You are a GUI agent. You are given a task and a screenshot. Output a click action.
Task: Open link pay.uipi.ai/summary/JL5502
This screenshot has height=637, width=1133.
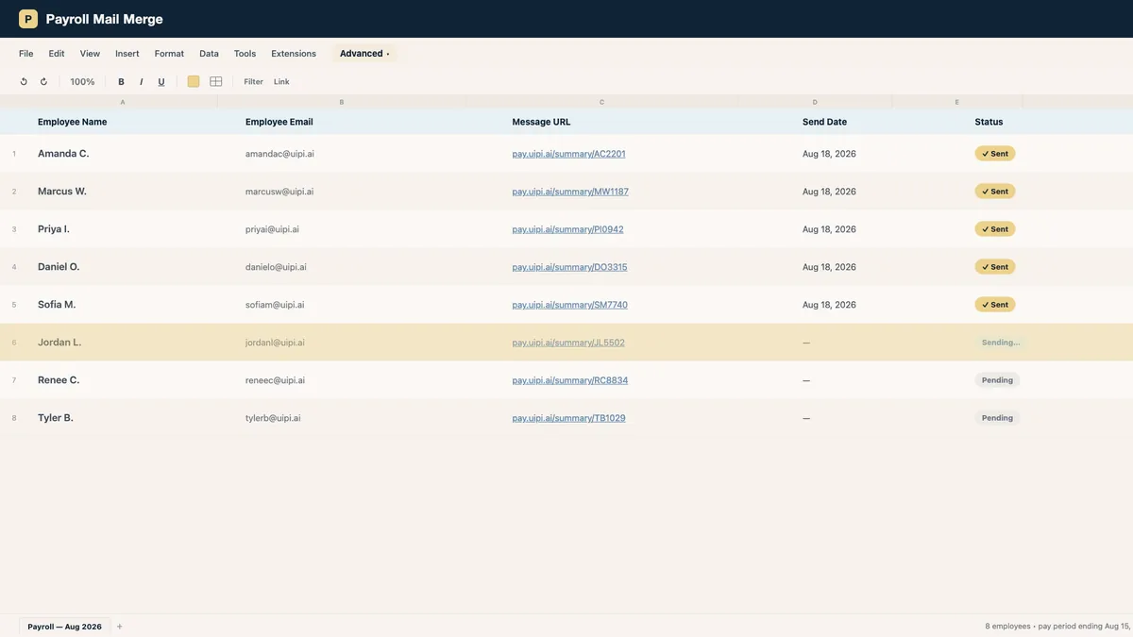tap(568, 343)
